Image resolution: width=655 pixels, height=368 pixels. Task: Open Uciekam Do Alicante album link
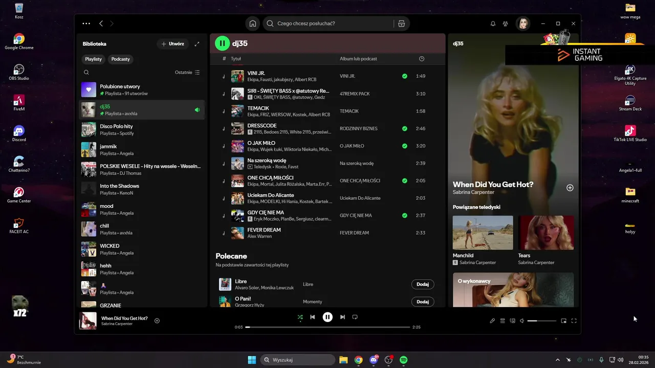pyautogui.click(x=360, y=198)
